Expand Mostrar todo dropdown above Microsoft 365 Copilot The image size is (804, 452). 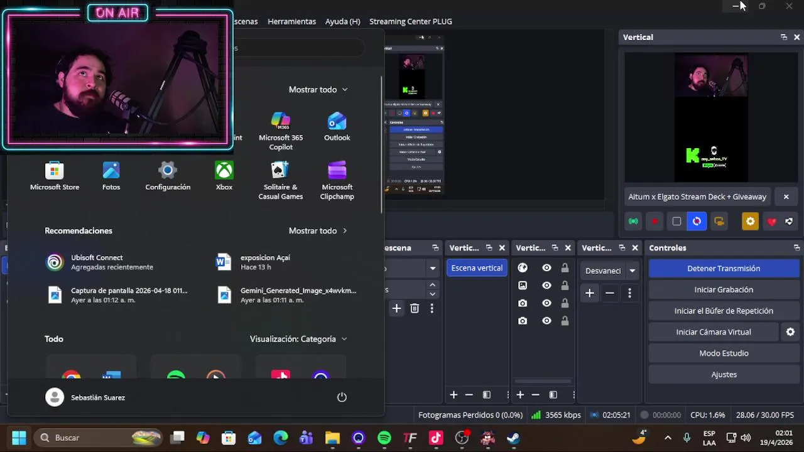click(318, 89)
